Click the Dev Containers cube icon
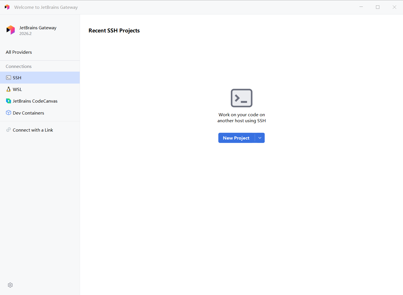 (9, 113)
